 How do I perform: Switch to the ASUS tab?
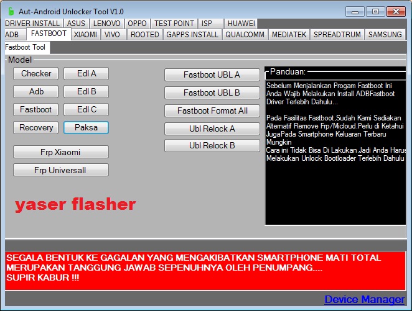[x=76, y=24]
